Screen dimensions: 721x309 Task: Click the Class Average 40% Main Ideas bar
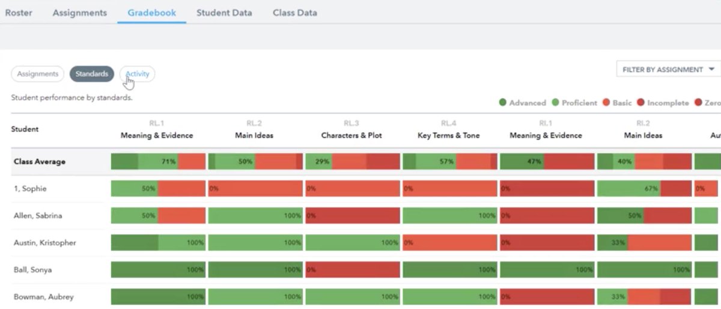click(x=644, y=162)
